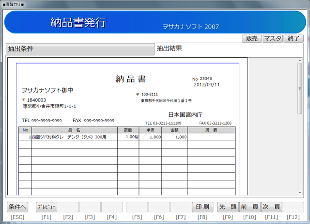310x224 pixels.
Task: Click the 品名 column header
Action: (74, 130)
